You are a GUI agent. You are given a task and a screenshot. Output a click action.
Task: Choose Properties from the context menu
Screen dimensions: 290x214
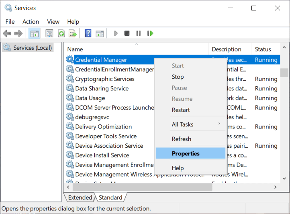[186, 153]
